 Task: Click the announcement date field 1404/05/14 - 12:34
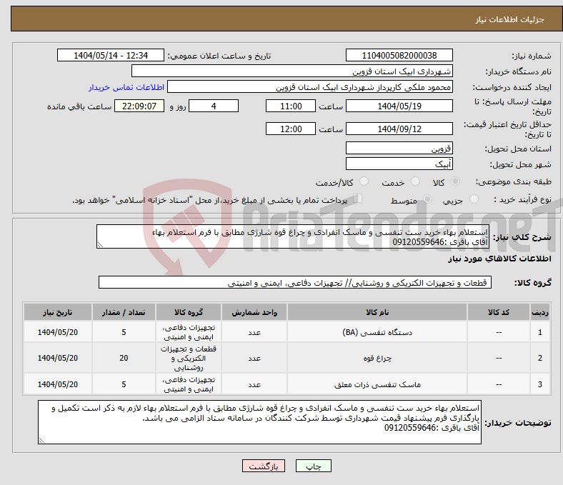coord(111,55)
